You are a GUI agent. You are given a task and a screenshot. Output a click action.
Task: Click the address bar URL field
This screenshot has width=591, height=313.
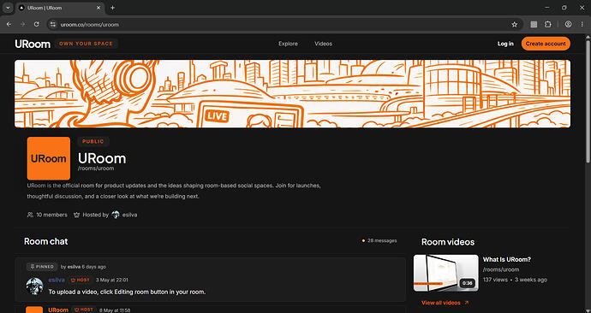point(283,25)
